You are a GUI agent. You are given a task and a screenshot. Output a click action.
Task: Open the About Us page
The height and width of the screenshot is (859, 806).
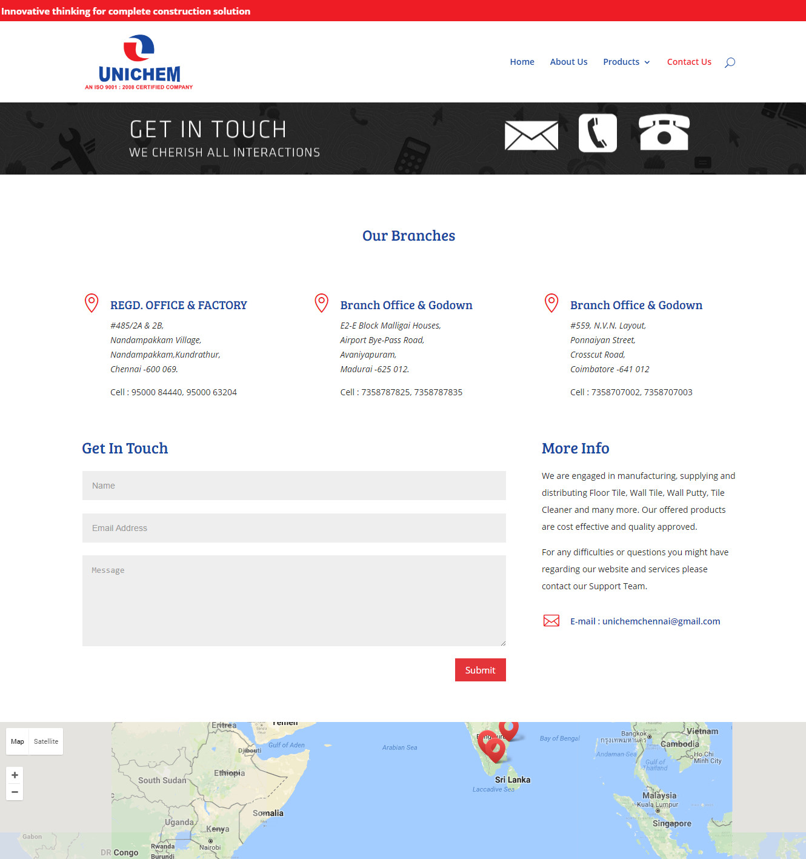568,62
